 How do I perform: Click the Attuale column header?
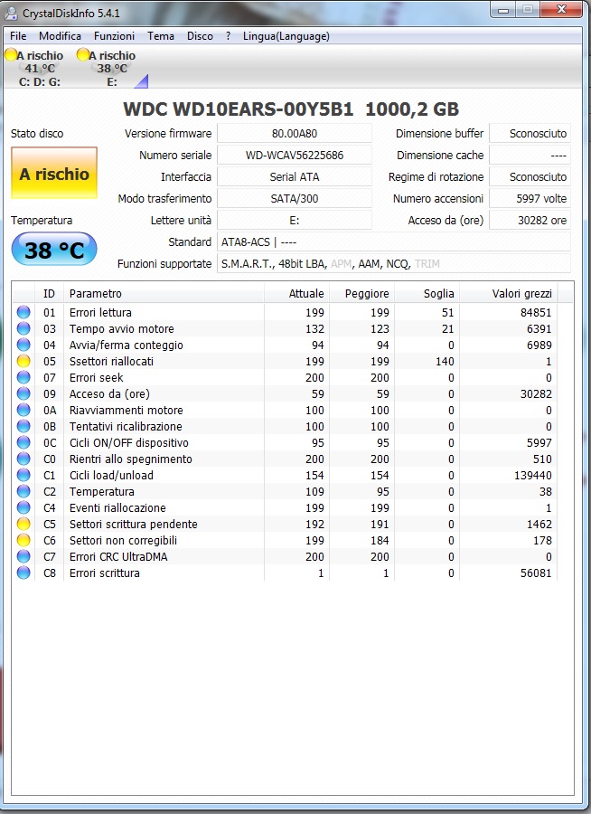tap(296, 294)
